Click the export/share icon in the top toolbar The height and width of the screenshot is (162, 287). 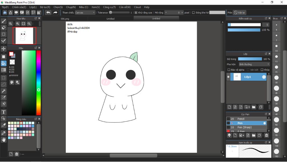[11, 12]
